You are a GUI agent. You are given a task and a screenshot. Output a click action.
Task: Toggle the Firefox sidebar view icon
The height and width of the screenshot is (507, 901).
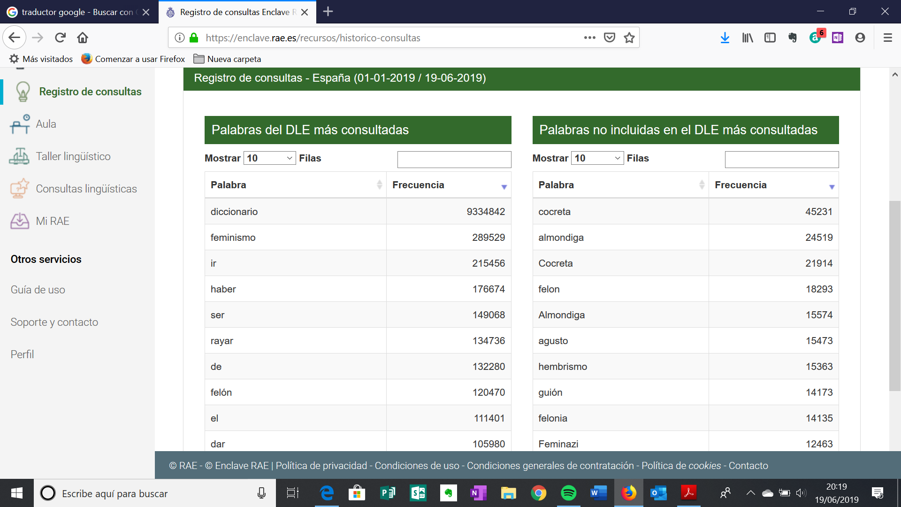coord(770,38)
